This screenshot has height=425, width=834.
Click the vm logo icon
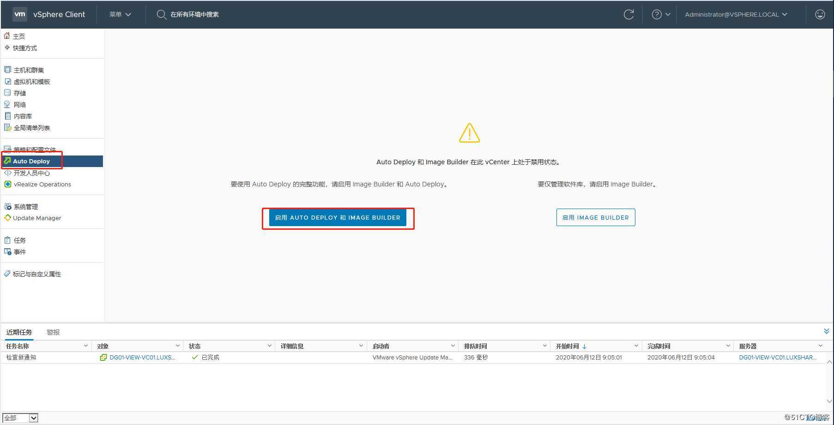(x=20, y=14)
